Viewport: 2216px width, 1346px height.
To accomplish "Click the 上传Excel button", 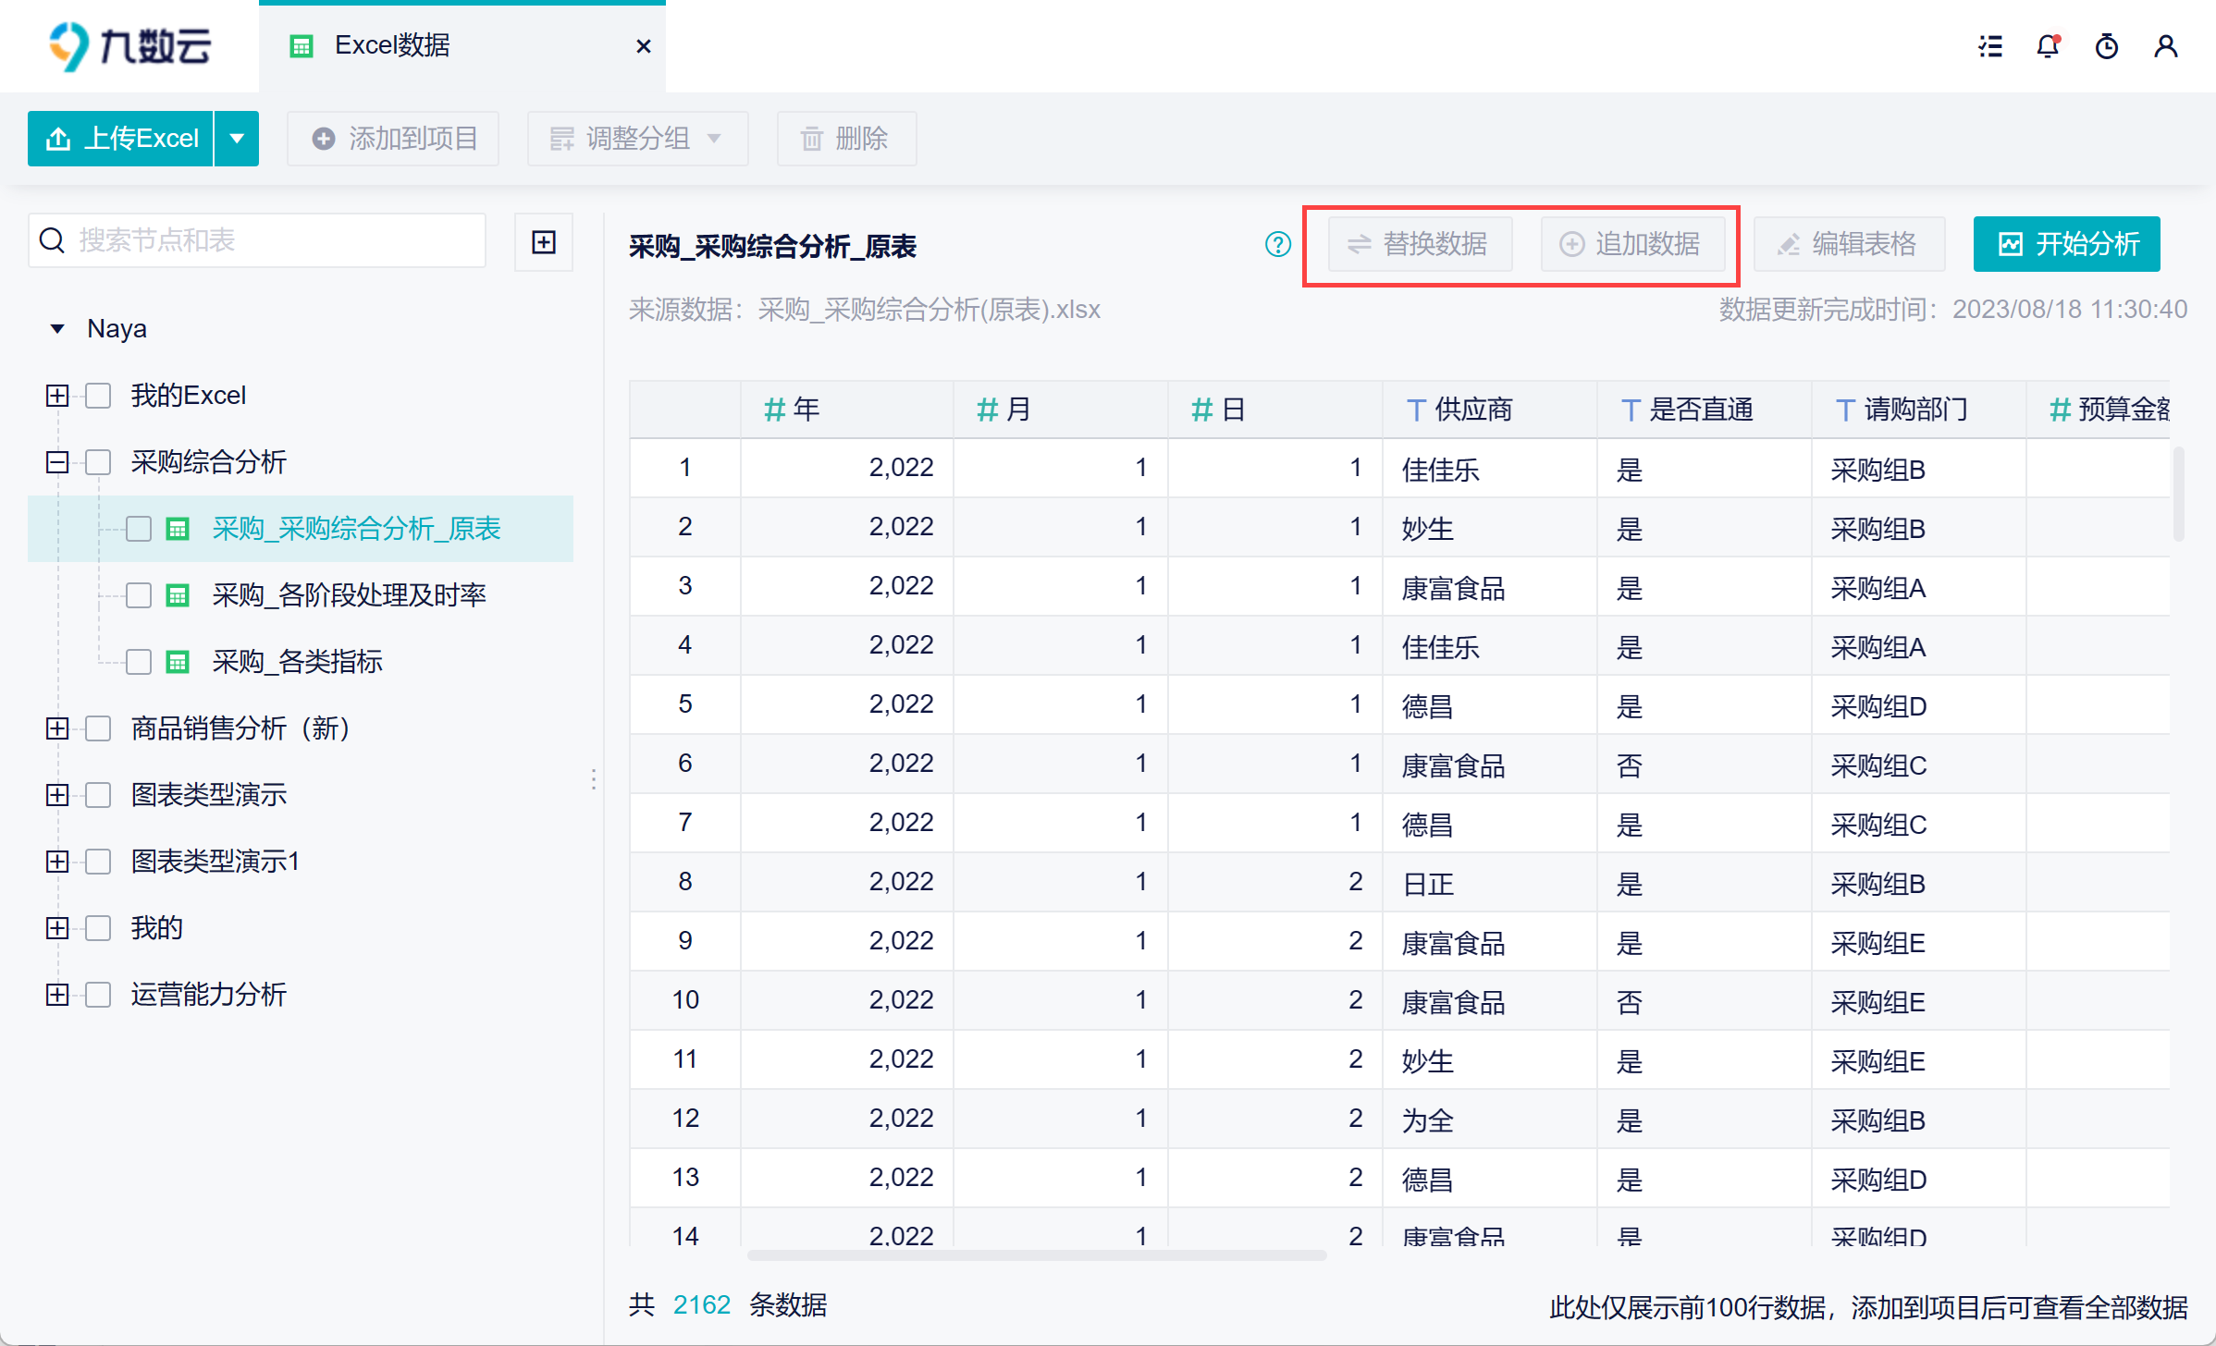I will click(121, 139).
